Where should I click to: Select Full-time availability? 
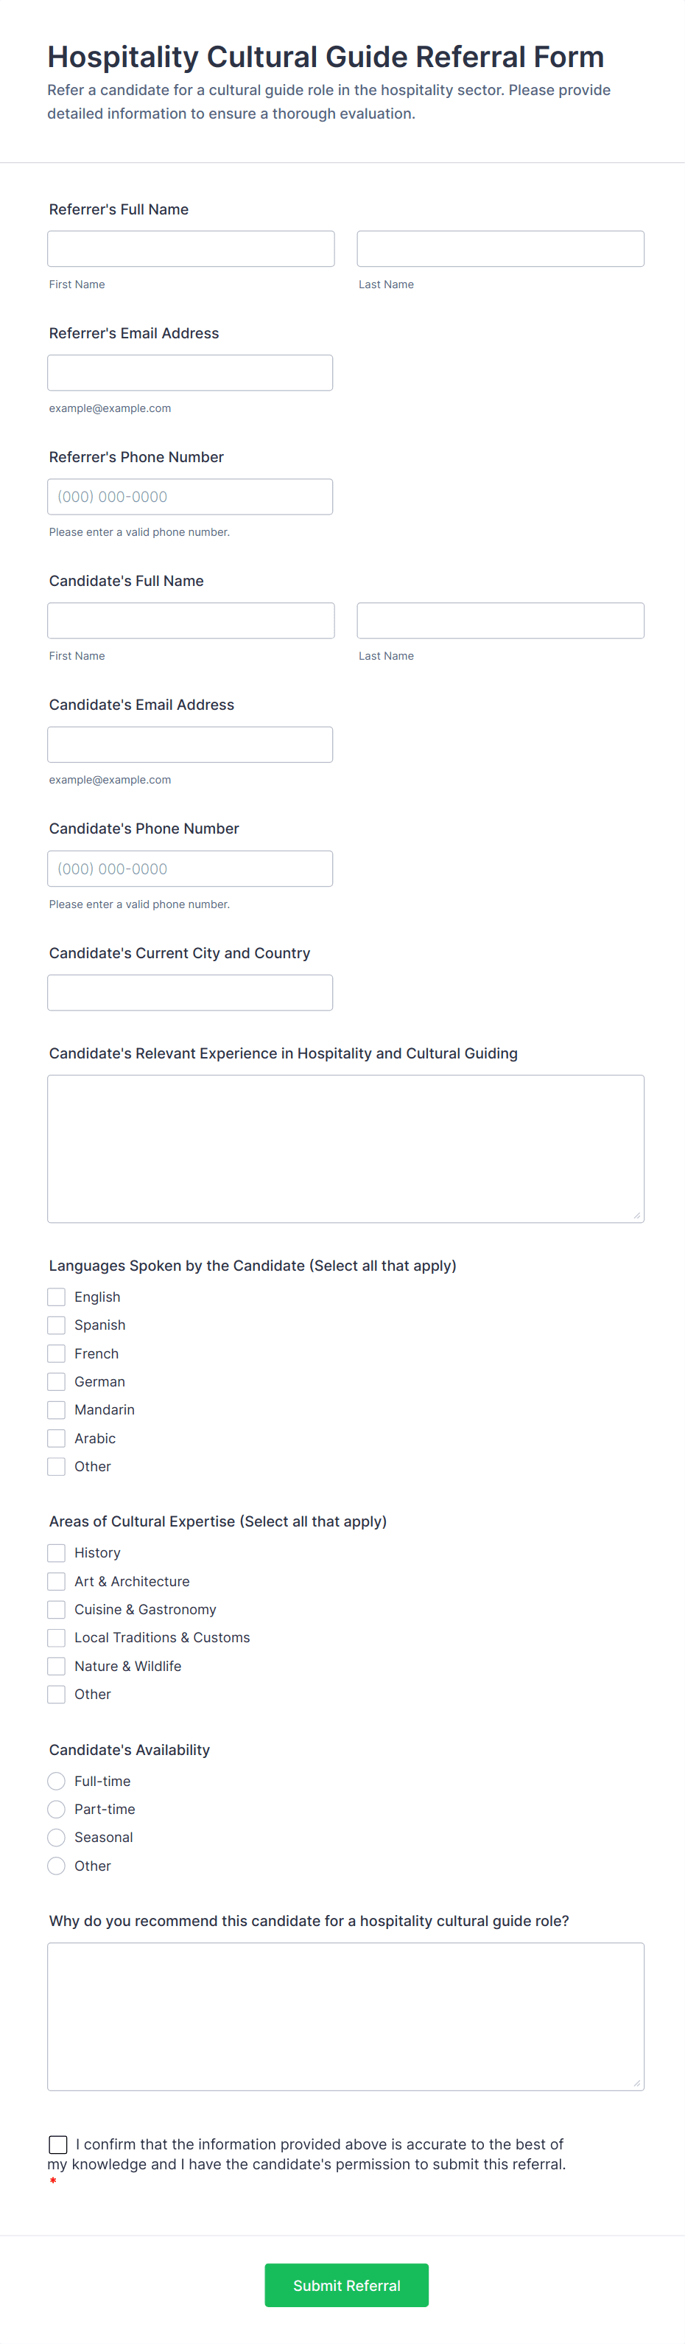click(57, 1781)
